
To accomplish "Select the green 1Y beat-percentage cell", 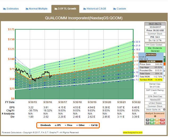I will point(152,120).
